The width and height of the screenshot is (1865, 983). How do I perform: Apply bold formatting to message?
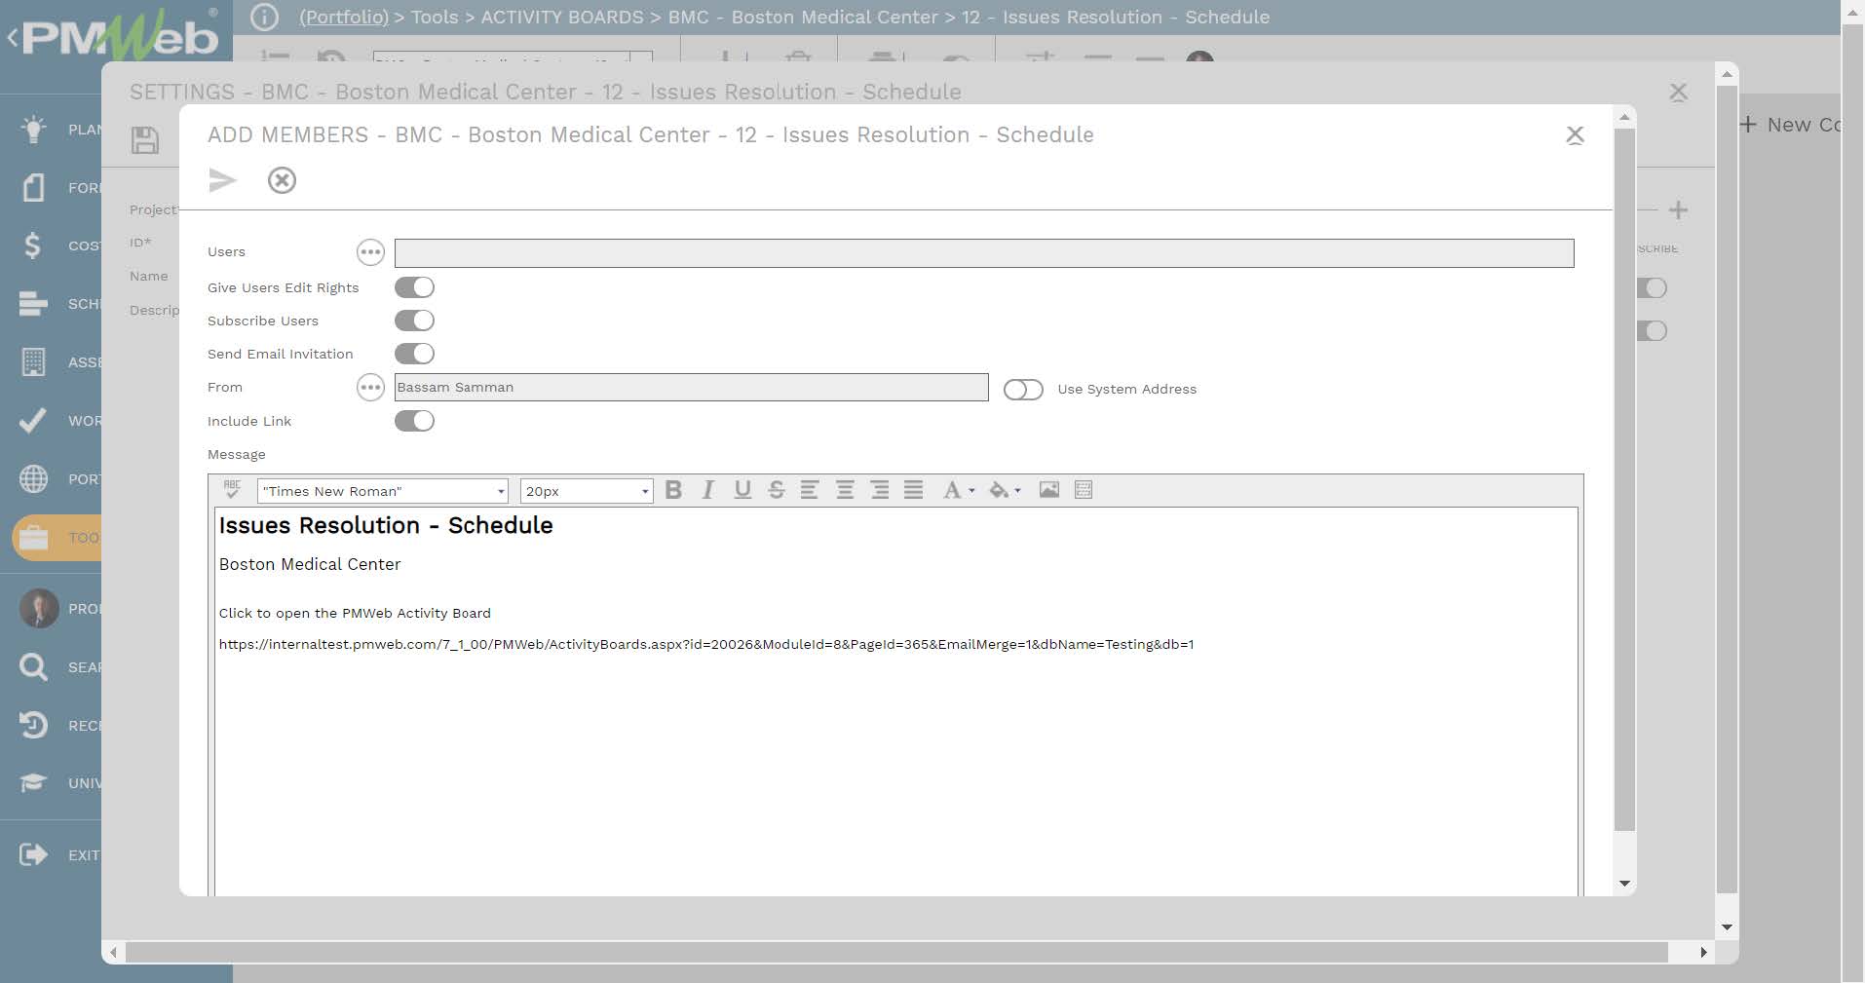pos(673,490)
